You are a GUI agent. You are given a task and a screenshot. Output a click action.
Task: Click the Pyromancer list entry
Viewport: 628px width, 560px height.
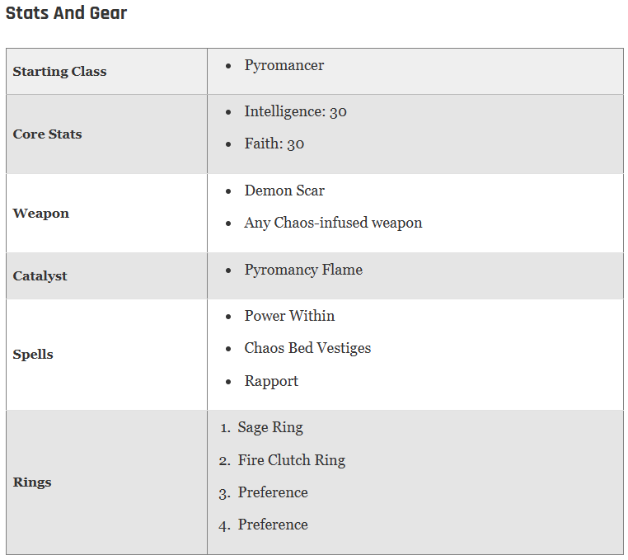[284, 65]
